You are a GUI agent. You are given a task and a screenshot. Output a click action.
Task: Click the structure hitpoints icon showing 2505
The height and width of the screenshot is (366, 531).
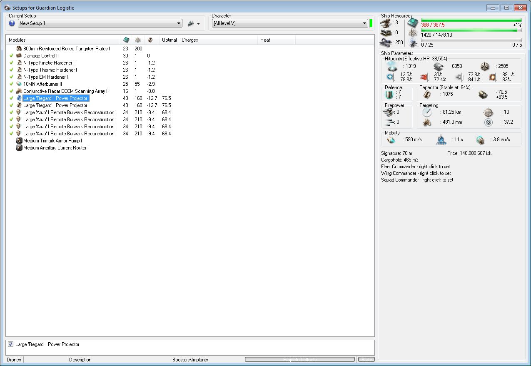click(484, 66)
